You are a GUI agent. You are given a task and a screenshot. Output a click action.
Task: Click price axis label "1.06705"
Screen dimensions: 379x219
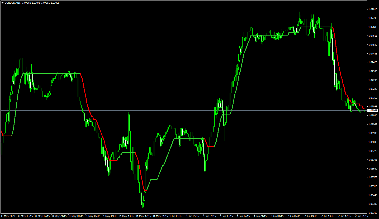tap(373, 160)
